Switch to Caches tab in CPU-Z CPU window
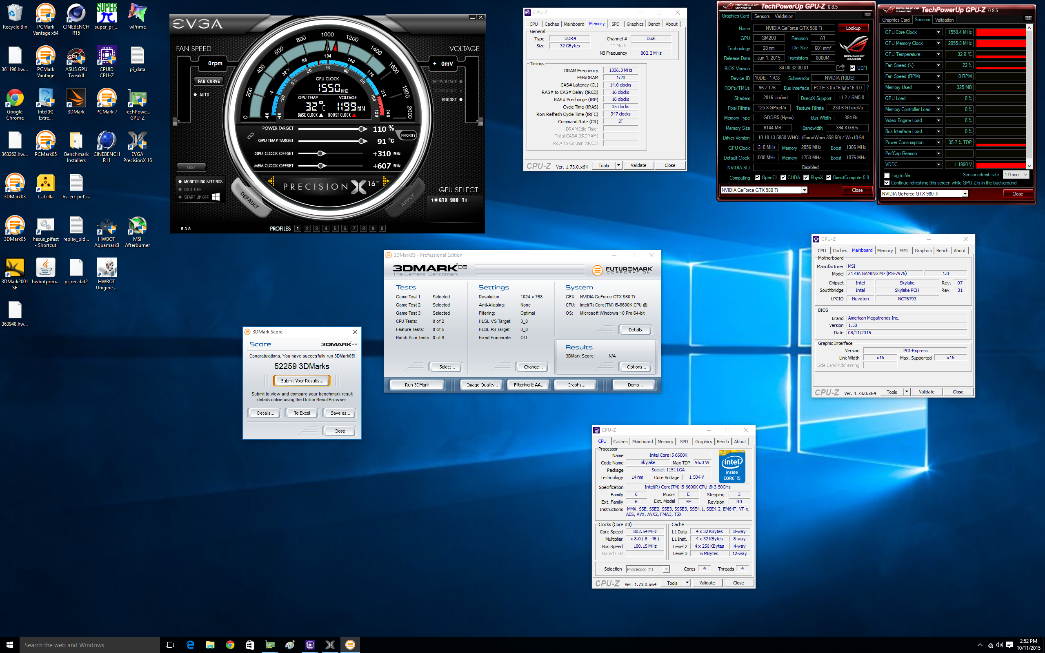1045x653 pixels. tap(620, 441)
